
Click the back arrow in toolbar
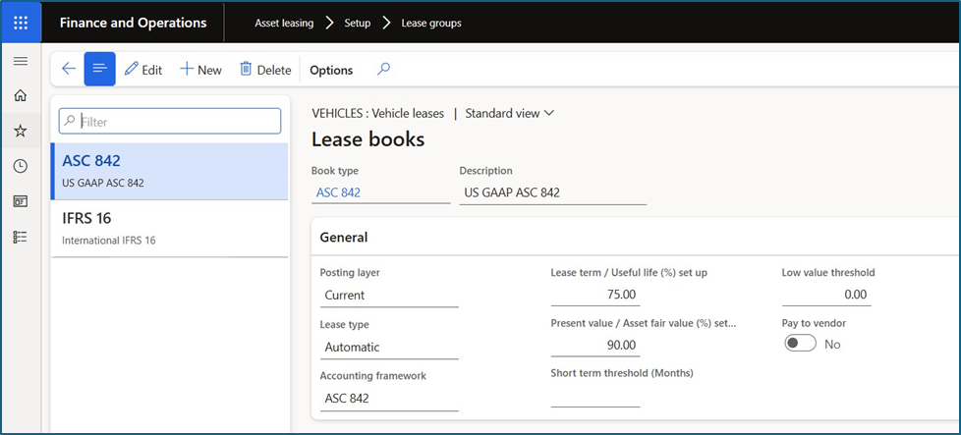[x=68, y=70]
